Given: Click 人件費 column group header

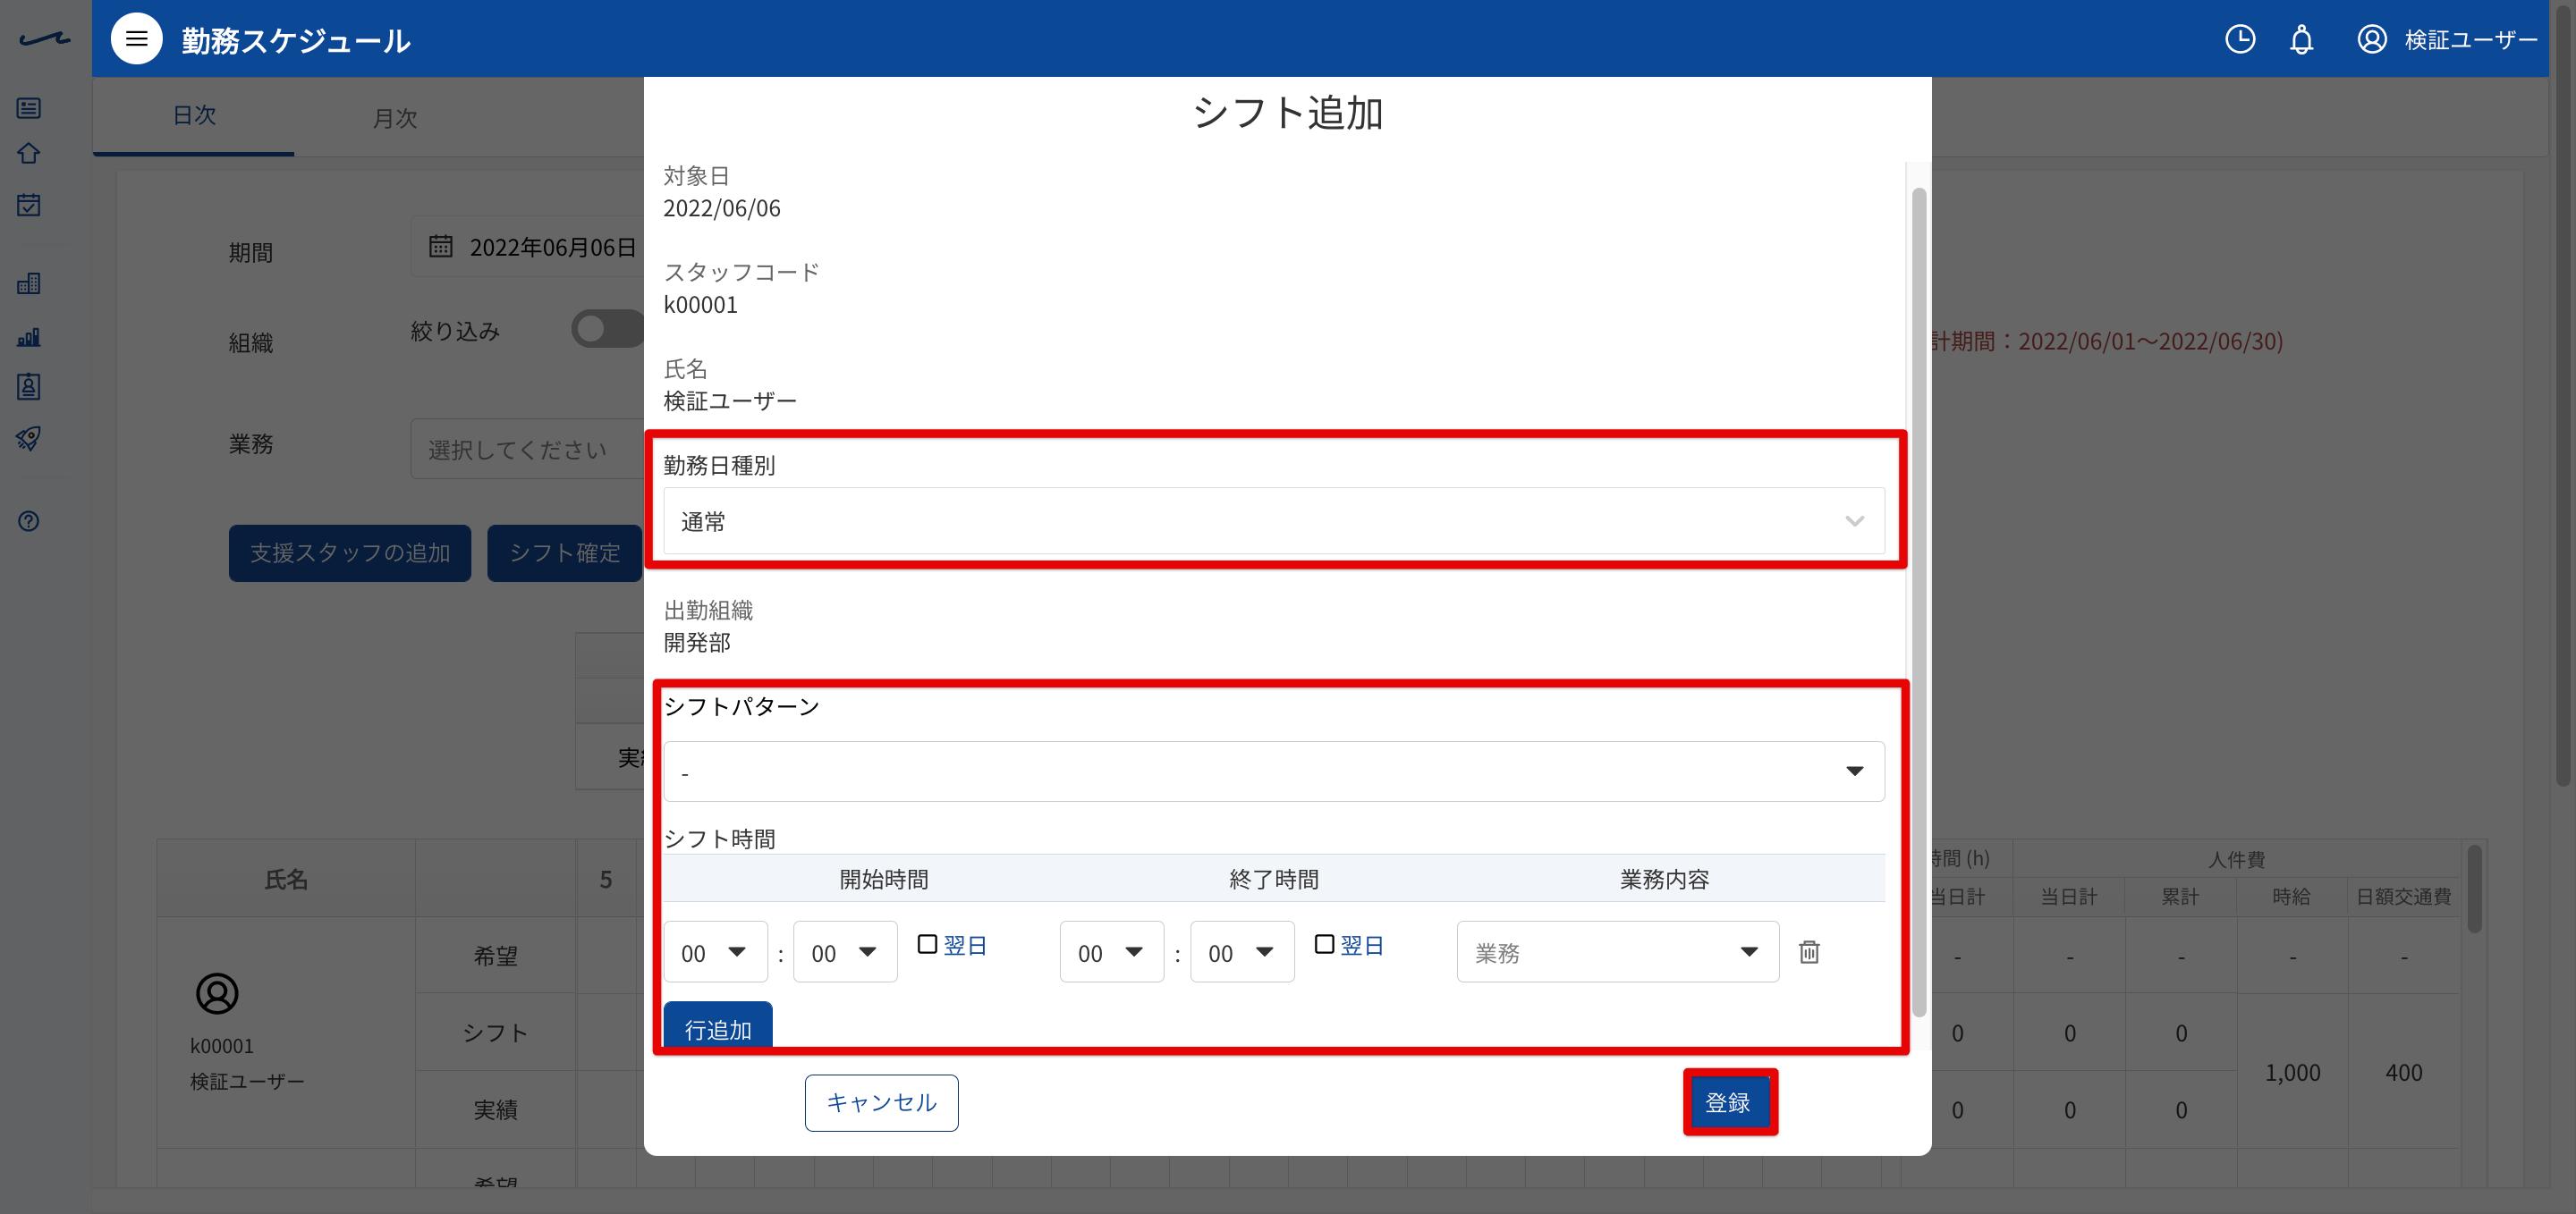Looking at the screenshot, I should click(2236, 859).
